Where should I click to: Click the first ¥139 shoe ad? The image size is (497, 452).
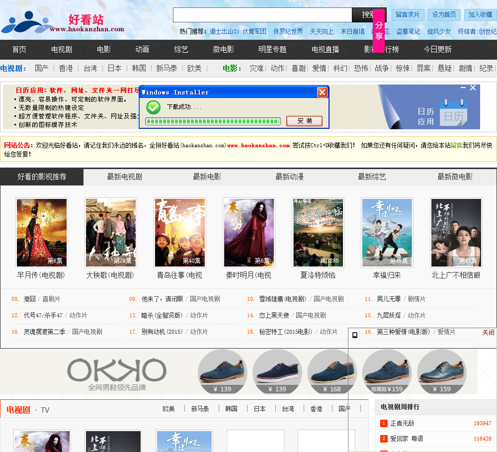tap(222, 372)
